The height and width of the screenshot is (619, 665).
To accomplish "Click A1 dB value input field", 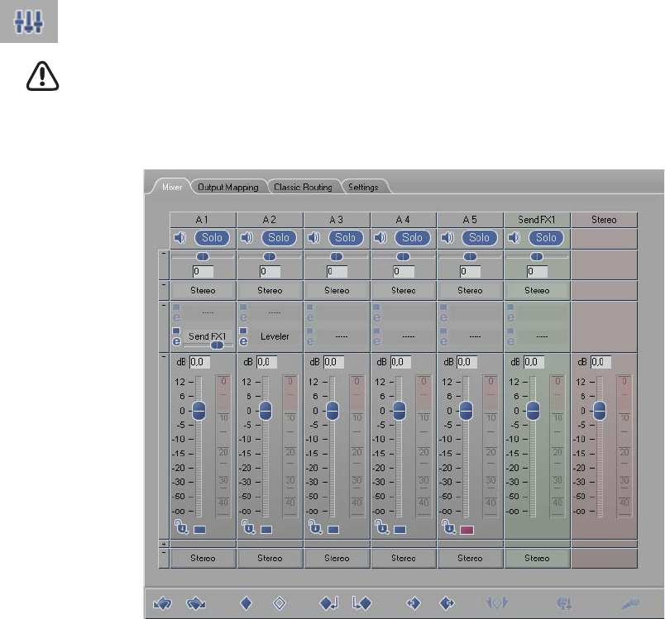I will (200, 362).
